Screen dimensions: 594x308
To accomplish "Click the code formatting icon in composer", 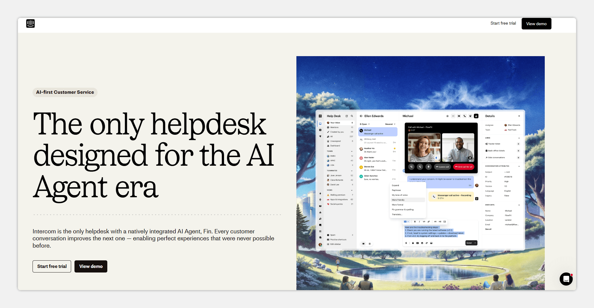I will tap(424, 222).
